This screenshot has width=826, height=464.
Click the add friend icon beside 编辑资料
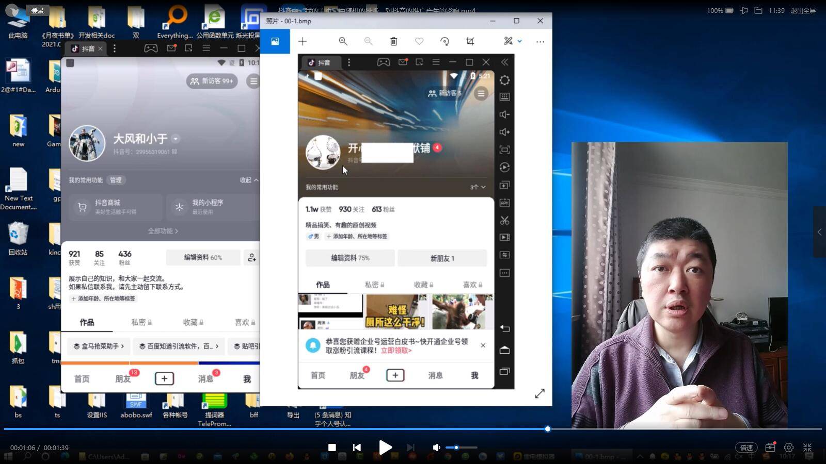point(251,257)
